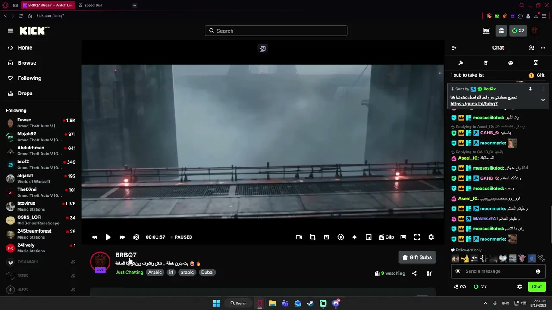
Task: Show hidden system tray icons
Action: point(485,303)
